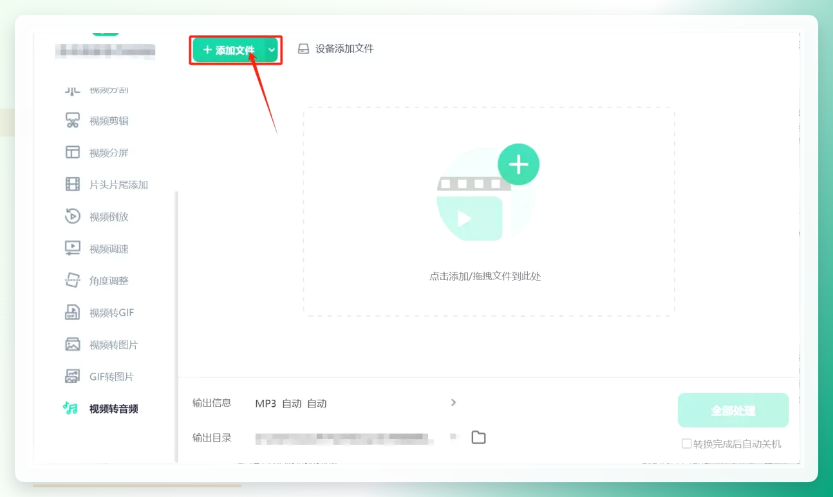Click the film strip intro/outro icon
Image resolution: width=833 pixels, height=497 pixels.
pos(72,185)
